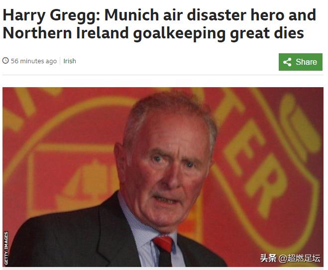Click "Munich air disaster hero" headline text
Image resolution: width=328 pixels, height=270 pixels.
coord(174,15)
